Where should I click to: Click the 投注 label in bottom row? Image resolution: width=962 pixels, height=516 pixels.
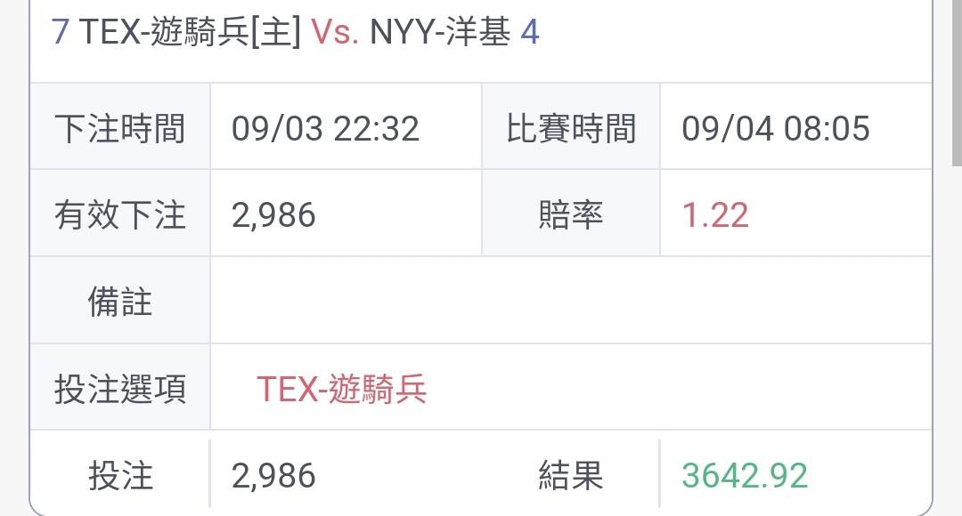coord(120,476)
